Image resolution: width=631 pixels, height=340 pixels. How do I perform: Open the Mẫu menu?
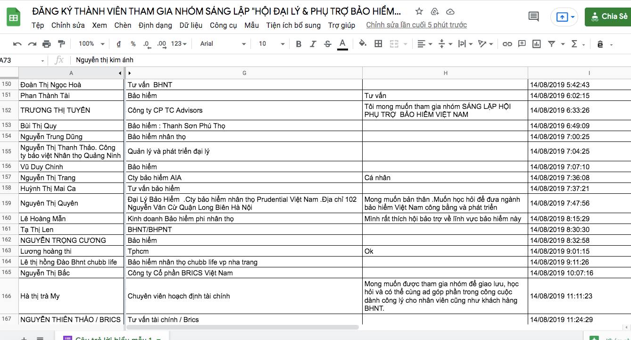(252, 25)
